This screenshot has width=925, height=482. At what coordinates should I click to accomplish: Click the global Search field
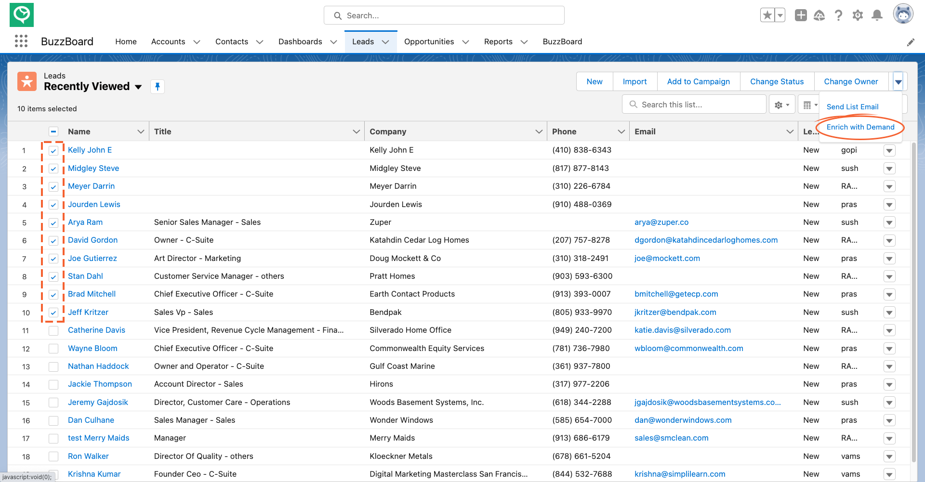coord(444,15)
